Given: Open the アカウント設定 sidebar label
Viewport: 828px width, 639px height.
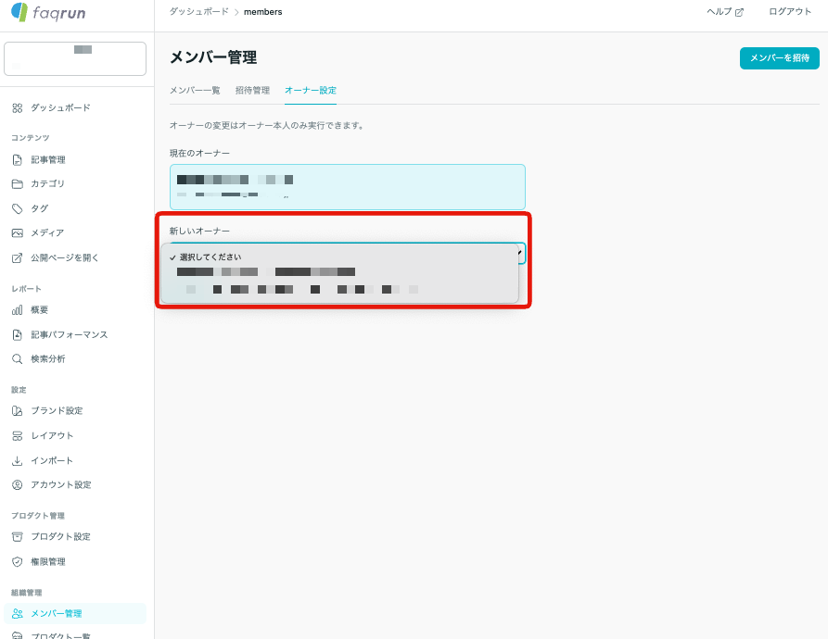Looking at the screenshot, I should point(60,484).
